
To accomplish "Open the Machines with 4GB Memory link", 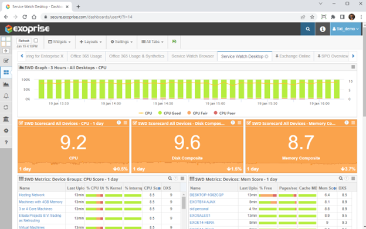I will pyautogui.click(x=40, y=202).
